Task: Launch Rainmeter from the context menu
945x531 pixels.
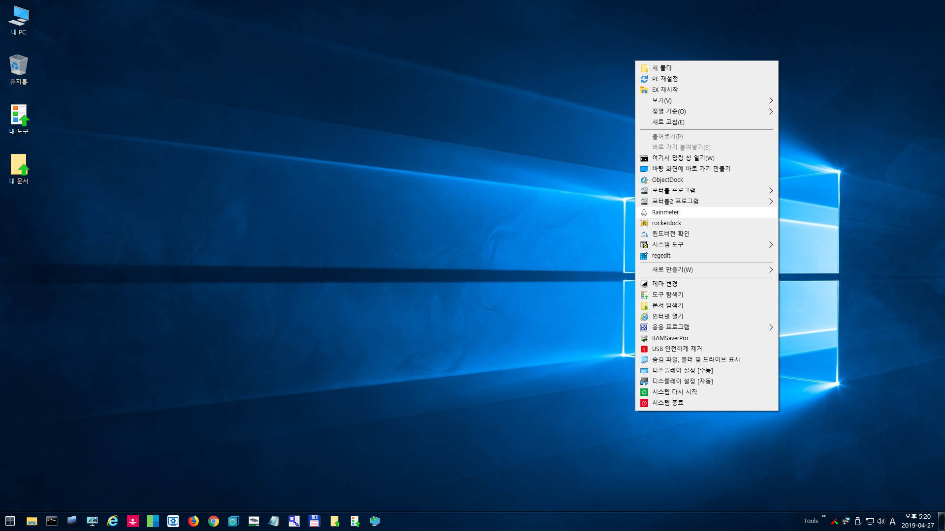Action: tap(707, 212)
